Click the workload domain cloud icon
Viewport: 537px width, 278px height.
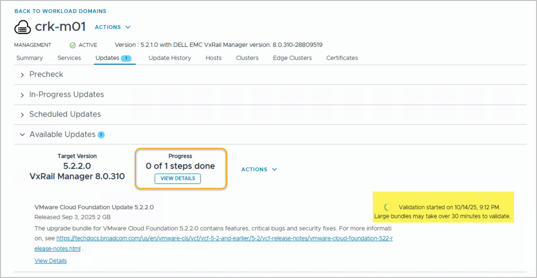coord(23,27)
